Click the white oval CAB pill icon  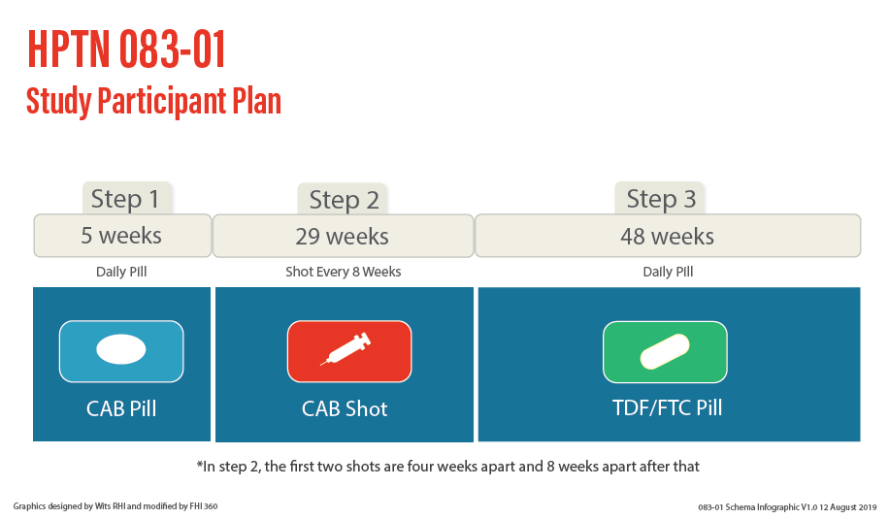pos(121,350)
